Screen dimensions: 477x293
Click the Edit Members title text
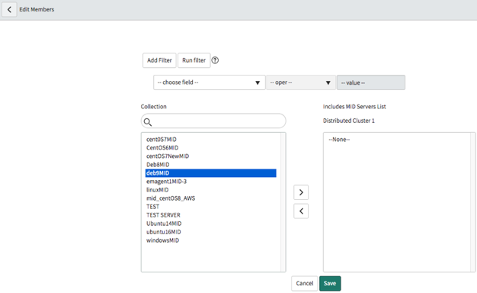(37, 9)
